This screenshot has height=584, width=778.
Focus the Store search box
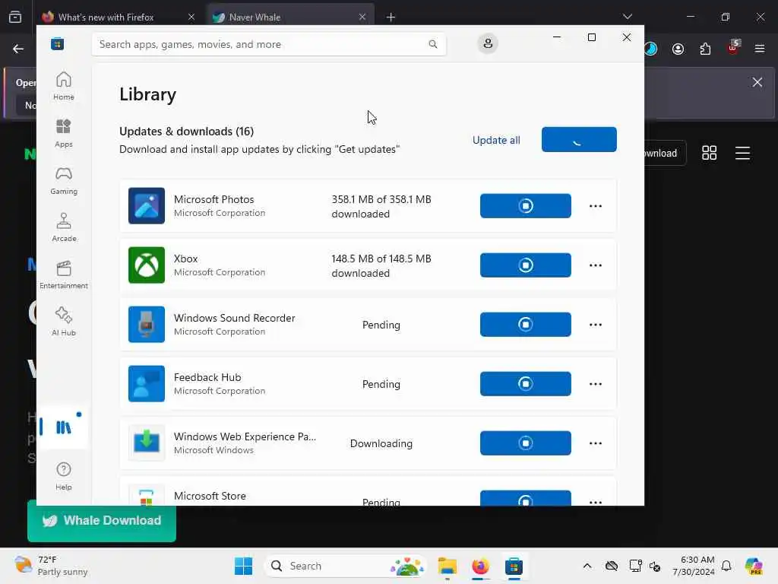click(268, 44)
